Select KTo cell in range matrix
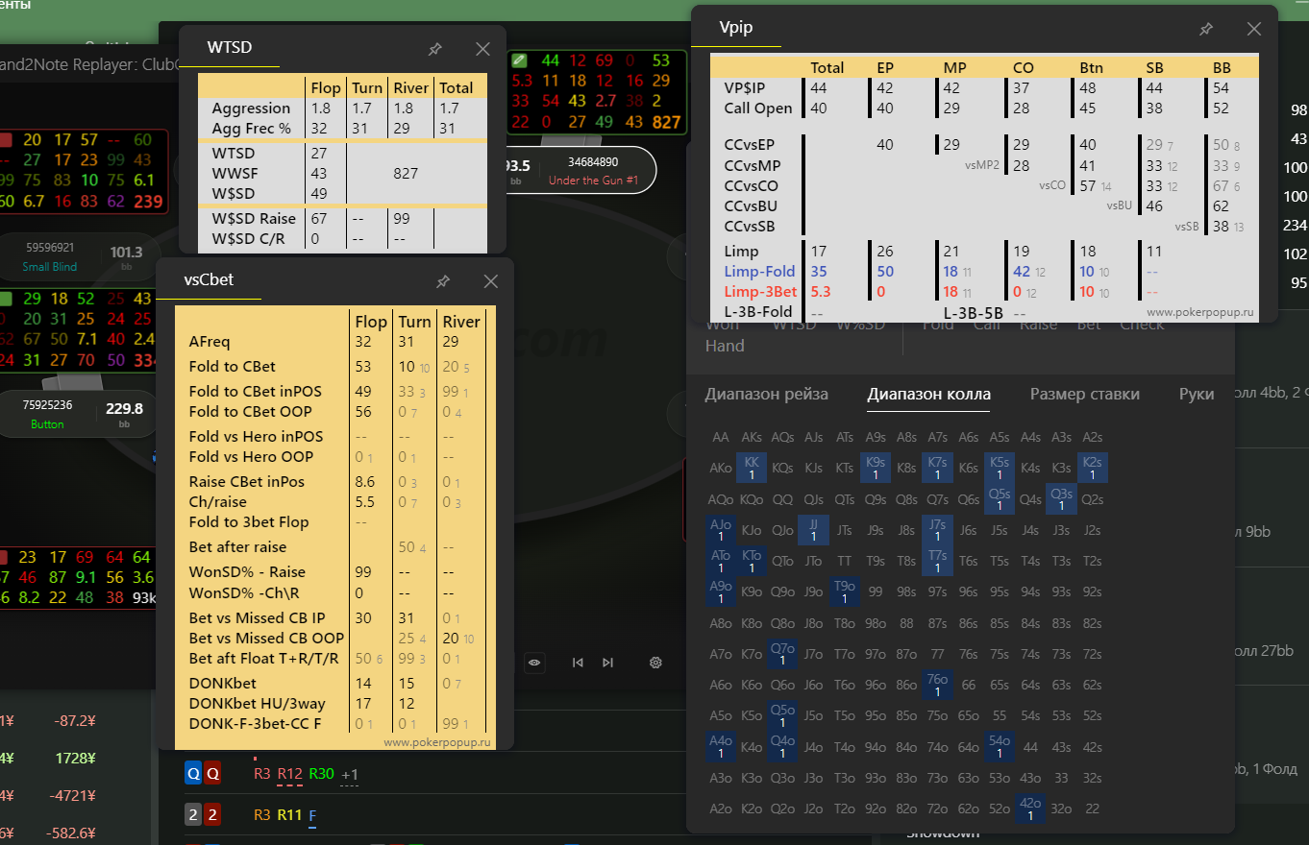Viewport: 1309px width, 845px height. tap(752, 561)
